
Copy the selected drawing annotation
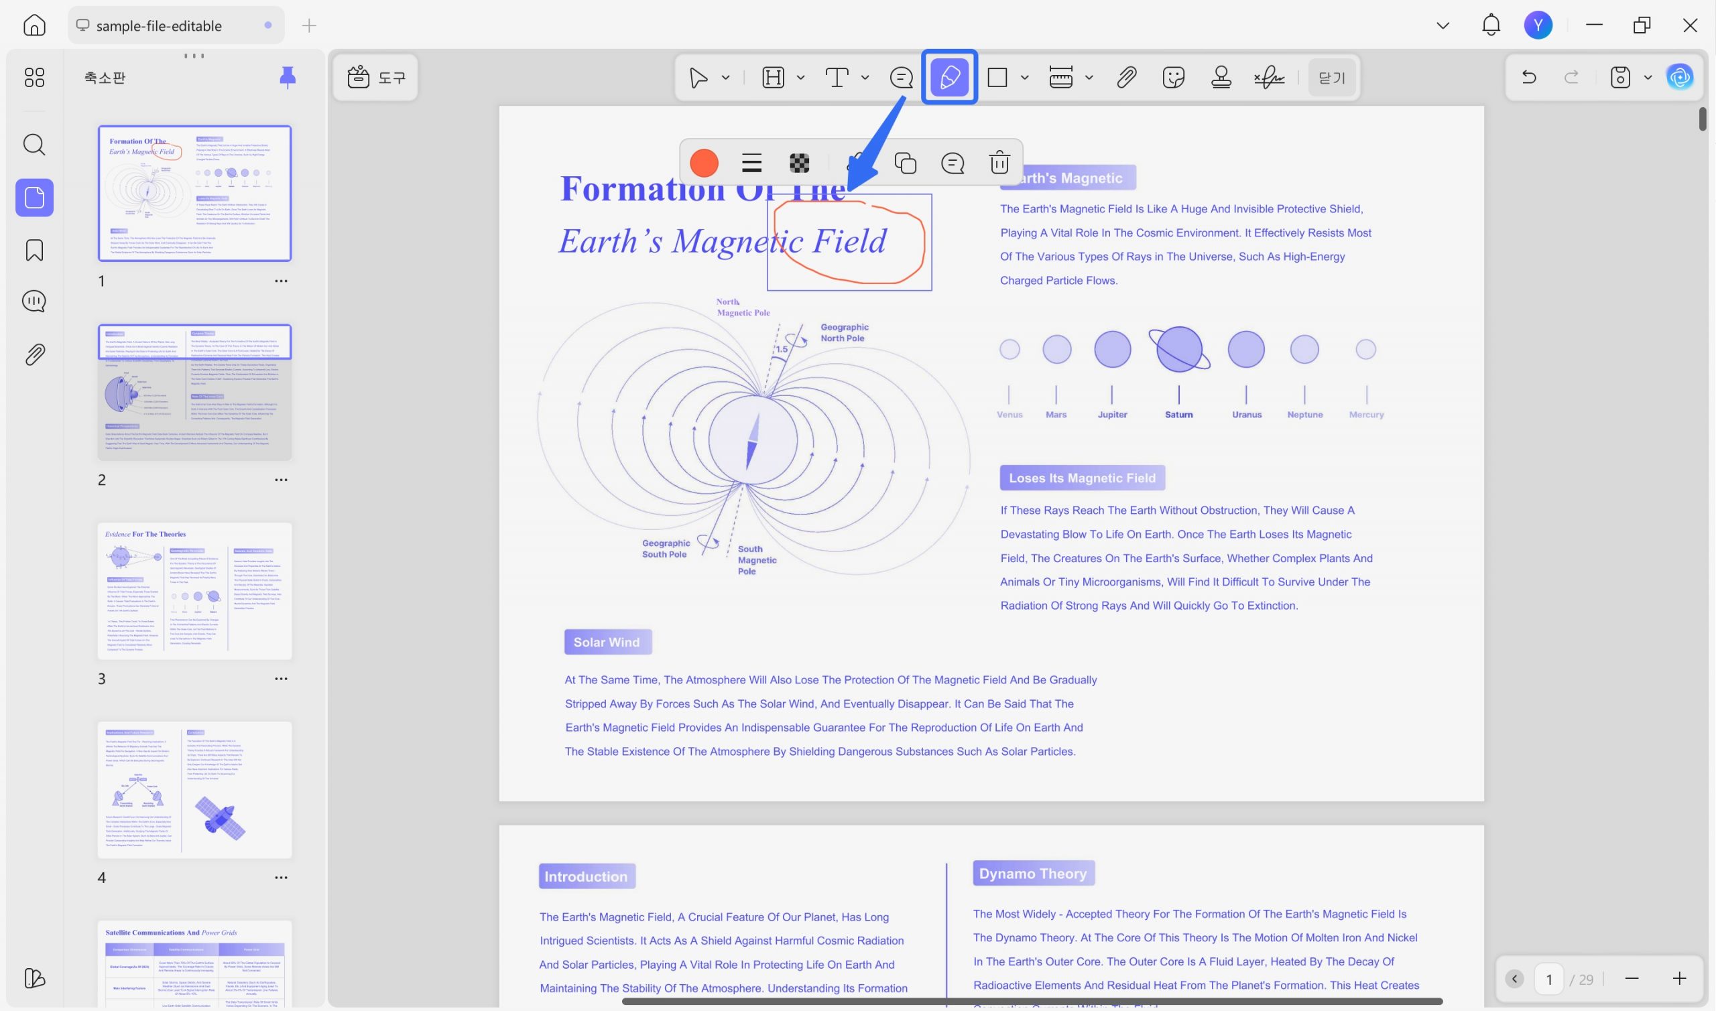click(905, 163)
